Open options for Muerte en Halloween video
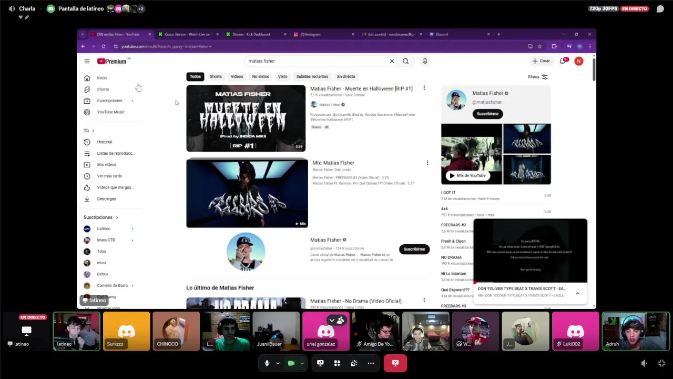The width and height of the screenshot is (673, 379). click(424, 88)
